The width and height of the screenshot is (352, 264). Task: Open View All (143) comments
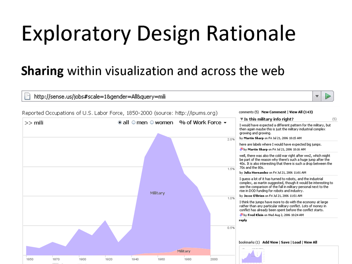click(301, 112)
